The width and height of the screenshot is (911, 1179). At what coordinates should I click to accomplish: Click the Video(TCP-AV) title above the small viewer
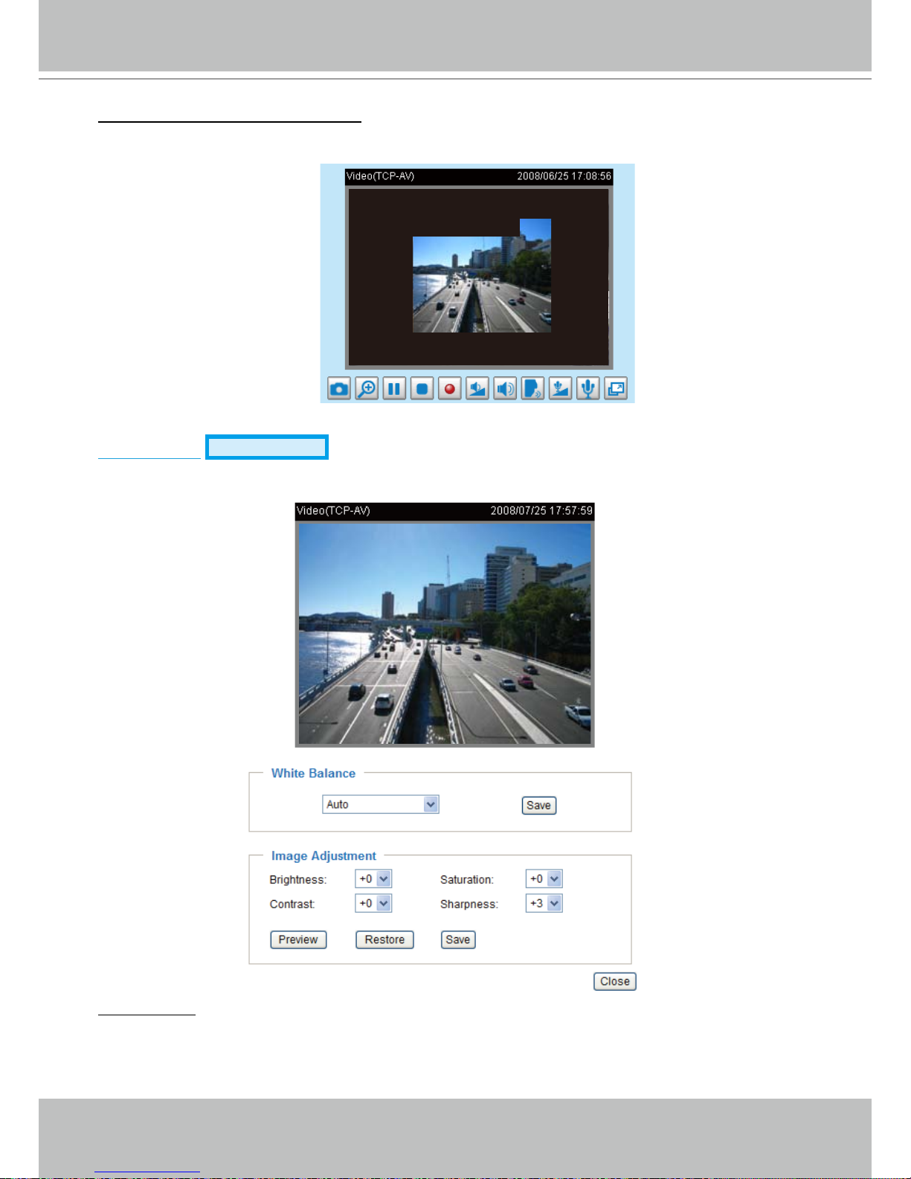coord(380,176)
